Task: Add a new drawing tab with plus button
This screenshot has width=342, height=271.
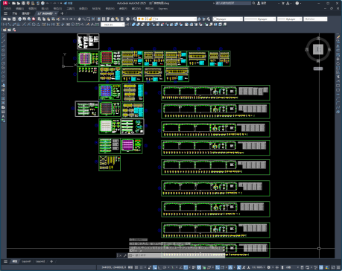Action: [x=62, y=13]
